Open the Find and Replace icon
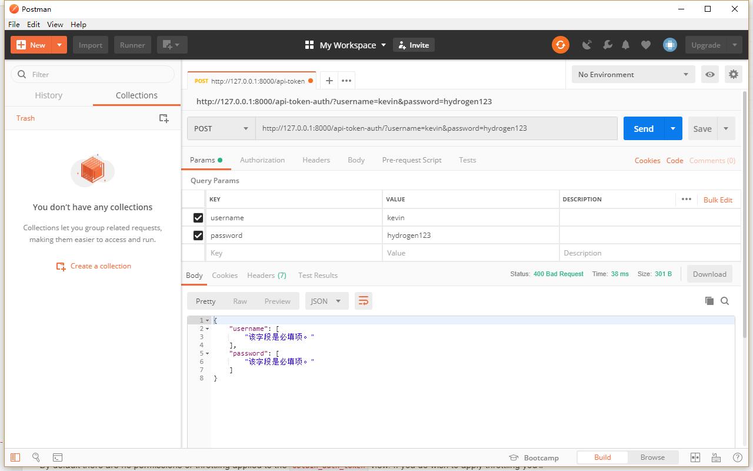The width and height of the screenshot is (753, 471). click(x=36, y=457)
